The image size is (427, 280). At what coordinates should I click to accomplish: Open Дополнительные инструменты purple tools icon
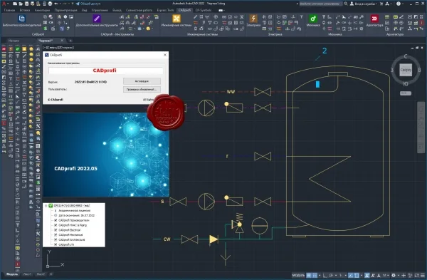tap(97, 19)
